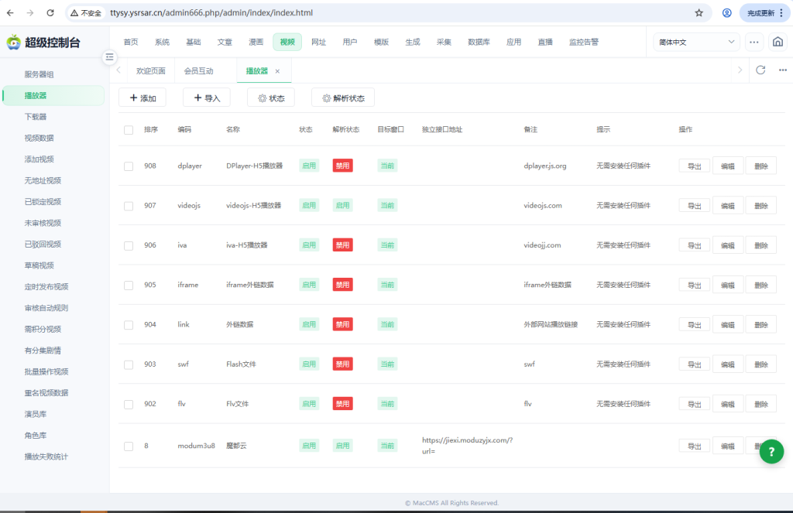793x513 pixels.
Task: Open the 采集 top menu
Action: coord(444,42)
